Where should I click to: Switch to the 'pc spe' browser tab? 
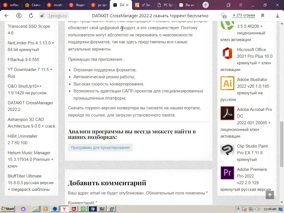pyautogui.click(x=99, y=5)
